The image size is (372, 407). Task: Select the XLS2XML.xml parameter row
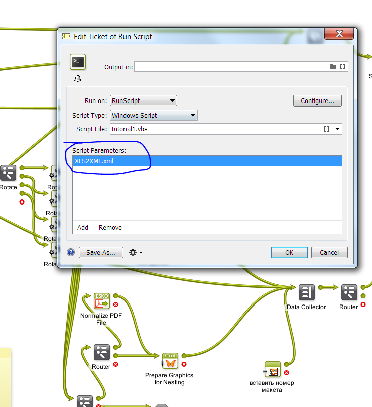click(x=207, y=161)
